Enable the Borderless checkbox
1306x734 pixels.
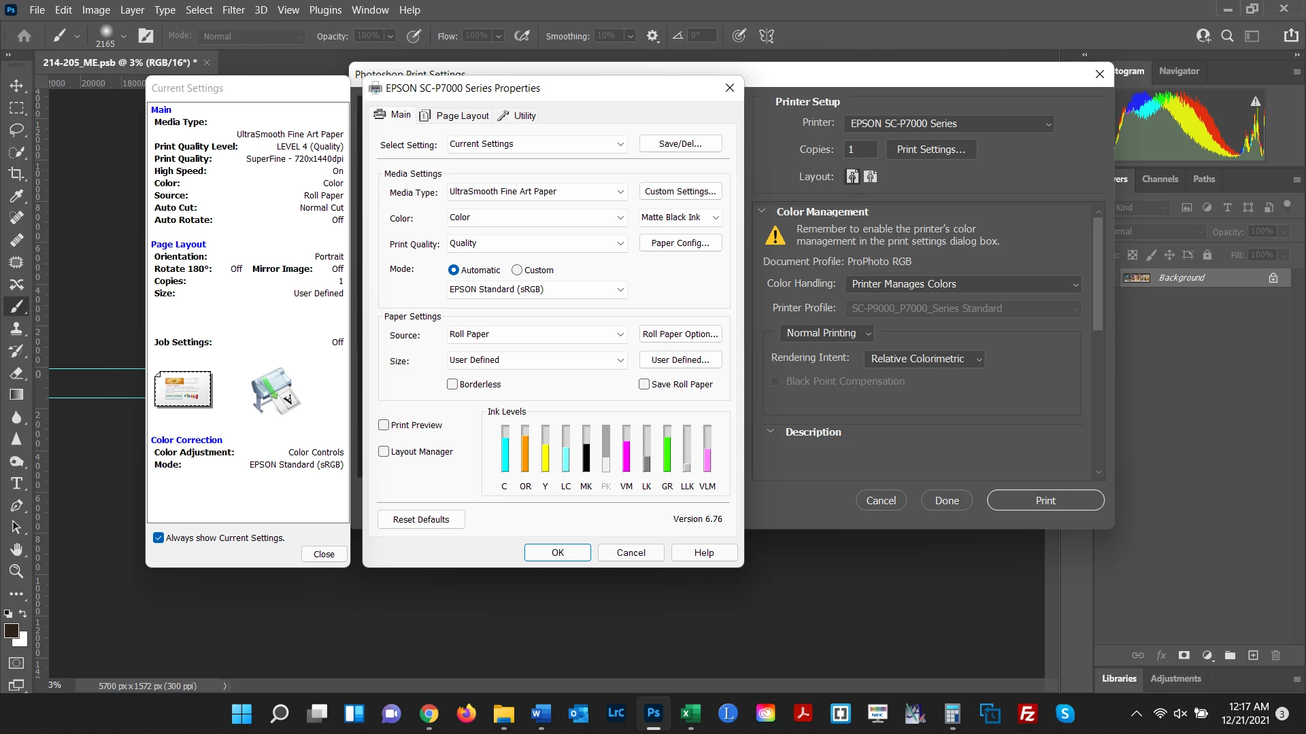452,384
